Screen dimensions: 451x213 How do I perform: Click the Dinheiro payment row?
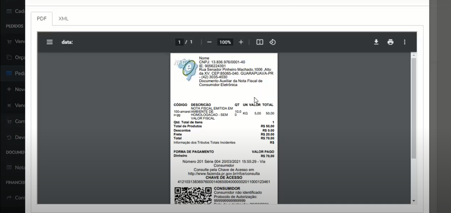(224, 156)
